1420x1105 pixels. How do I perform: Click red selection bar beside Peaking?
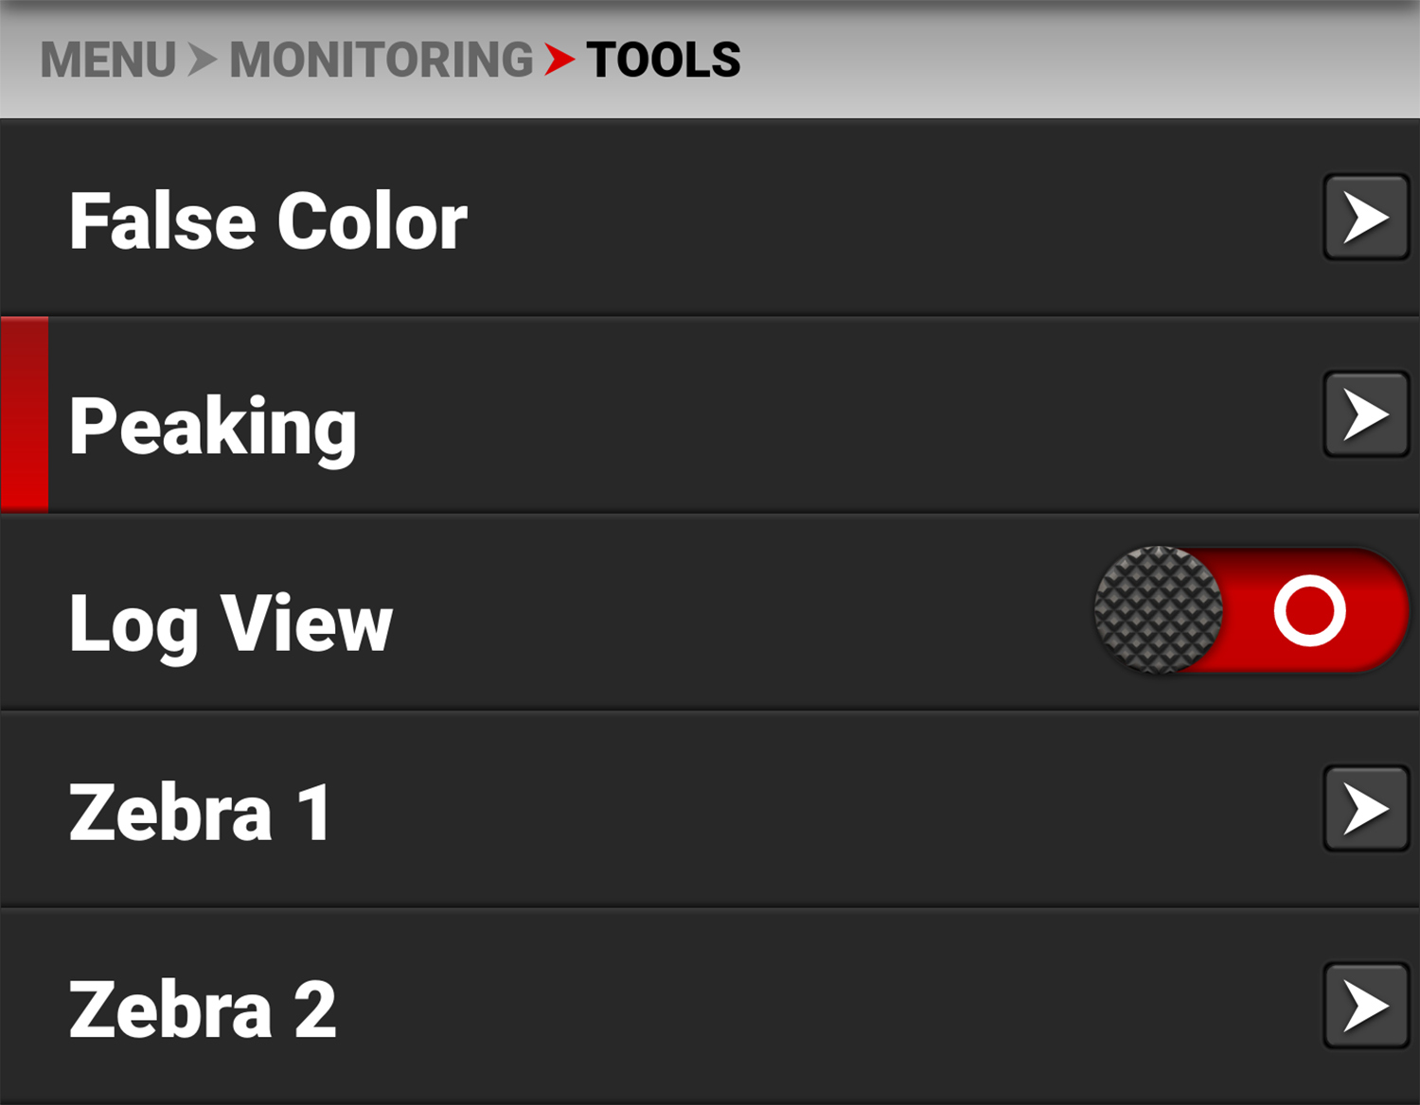pos(25,414)
